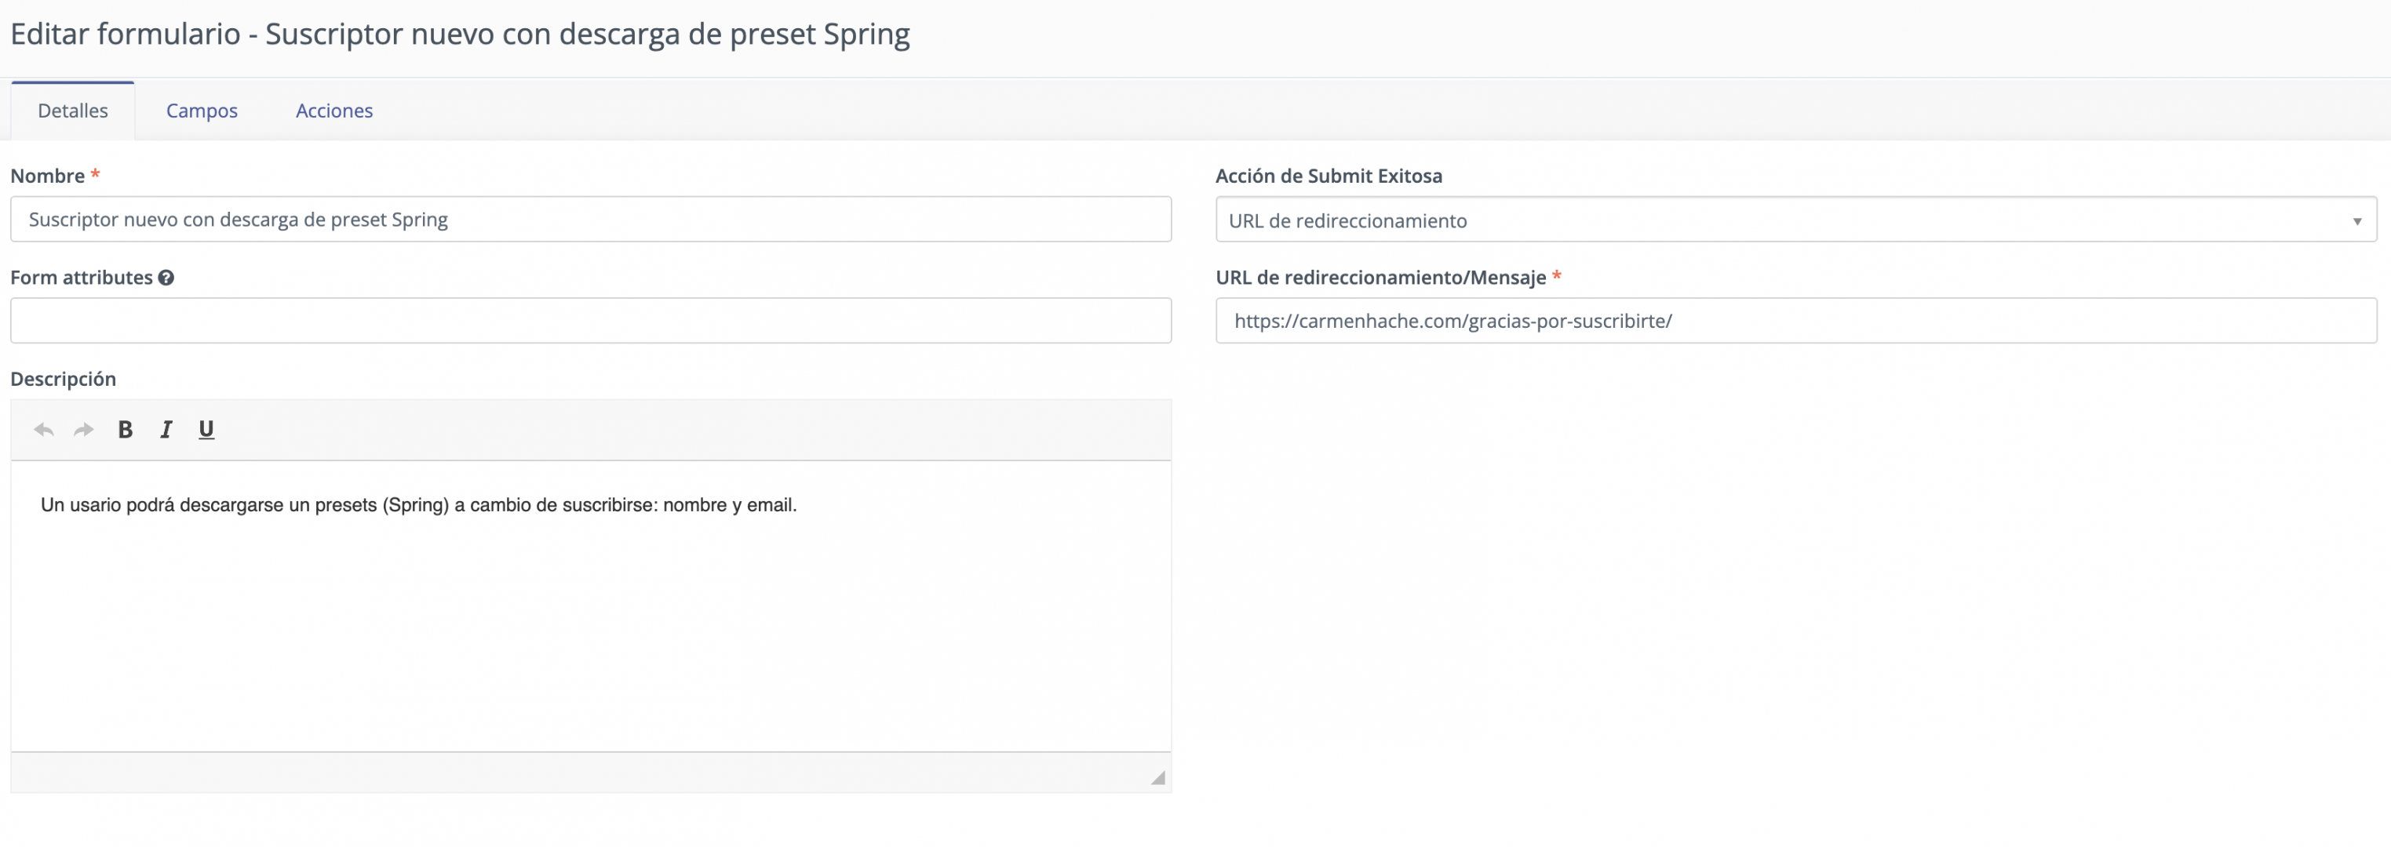This screenshot has width=2391, height=847.
Task: Undo the last edit in Descripción editor
Action: (44, 429)
